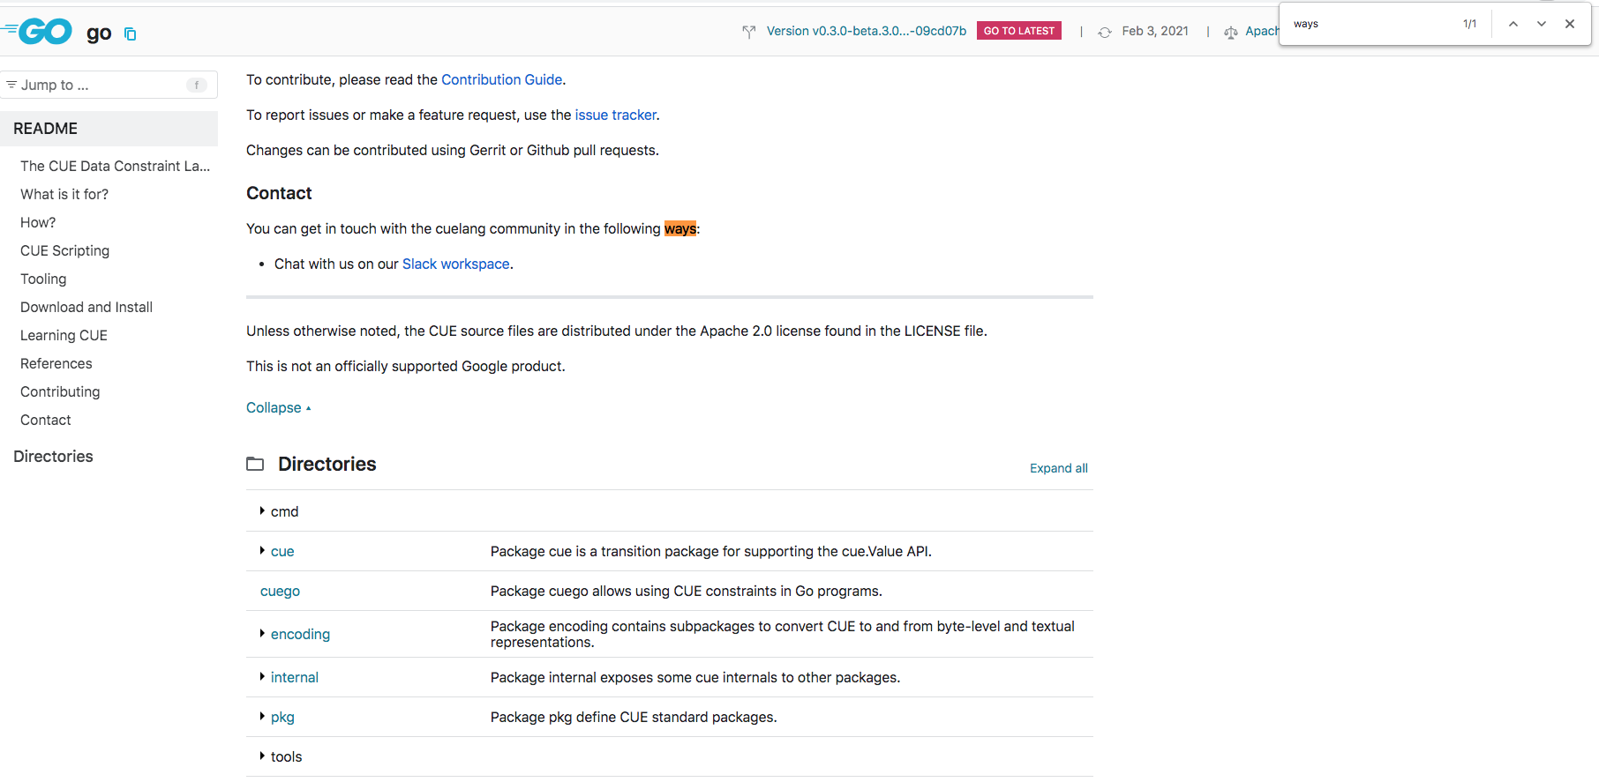The height and width of the screenshot is (782, 1599).
Task: Expand the internal directory arrow
Action: 262,676
